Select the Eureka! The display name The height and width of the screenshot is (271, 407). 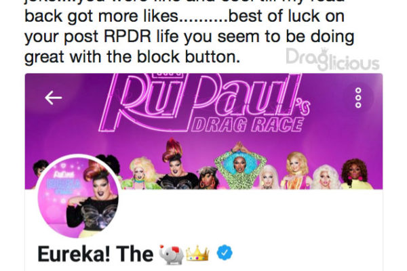(96, 254)
